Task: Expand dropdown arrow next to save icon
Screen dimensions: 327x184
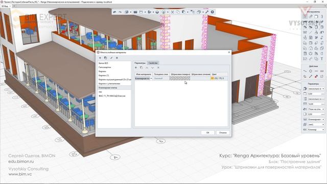Action: click(145, 12)
